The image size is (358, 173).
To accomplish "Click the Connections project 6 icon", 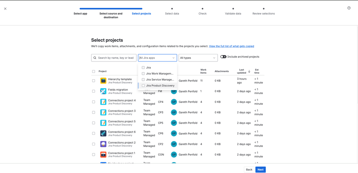I will (103, 133).
